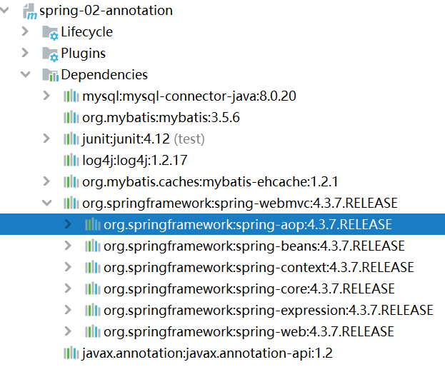
Task: Click the library icon beside org.mybatis:mybatis:3.5.6
Action: pos(71,118)
